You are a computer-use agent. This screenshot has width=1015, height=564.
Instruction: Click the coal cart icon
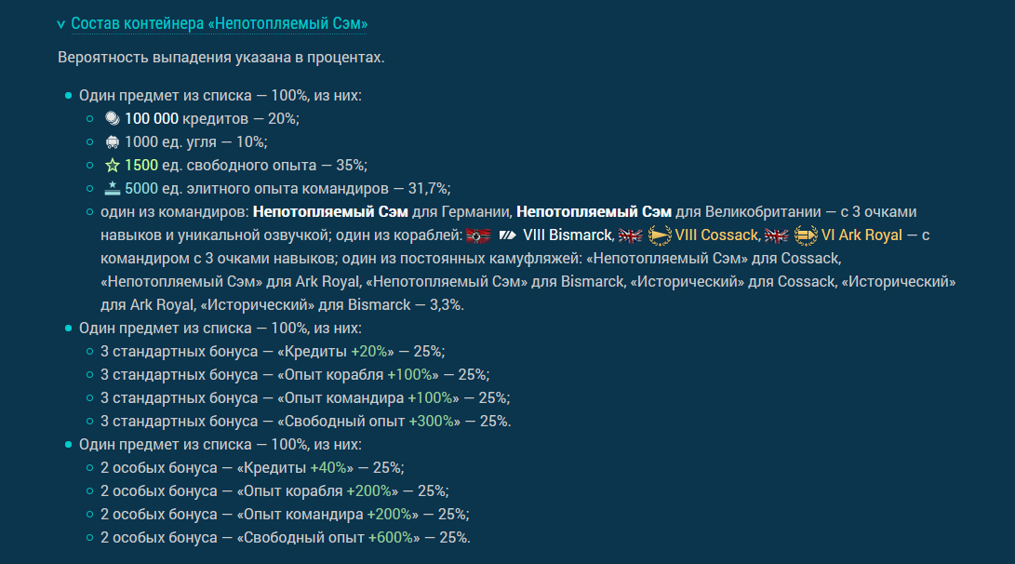113,141
